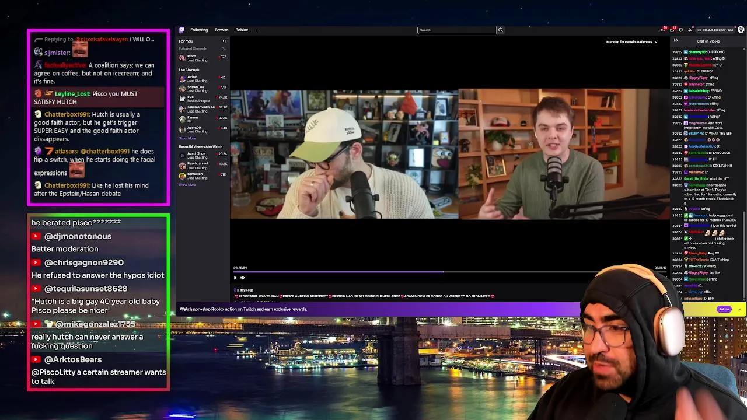Open Agent00's channel in the sidebar
This screenshot has width=747, height=420.
click(x=203, y=129)
